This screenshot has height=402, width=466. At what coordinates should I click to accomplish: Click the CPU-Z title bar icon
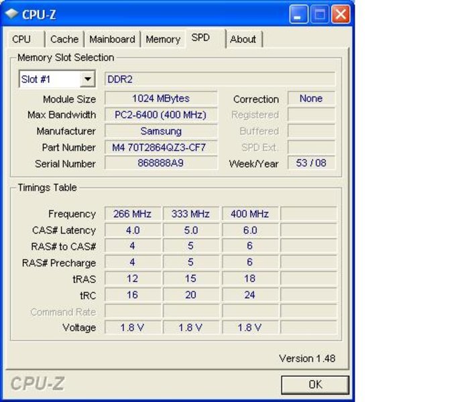click(11, 14)
